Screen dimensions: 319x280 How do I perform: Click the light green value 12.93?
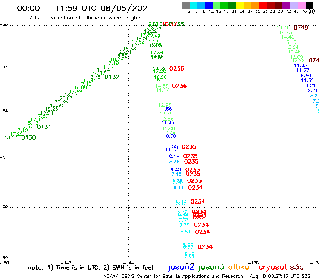pos(165,106)
